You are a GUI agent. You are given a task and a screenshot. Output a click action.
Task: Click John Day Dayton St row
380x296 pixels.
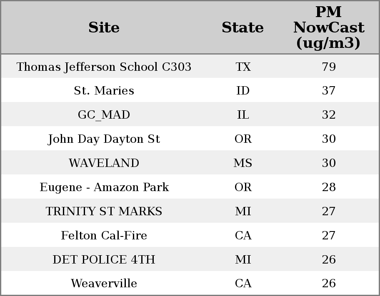coord(104,139)
